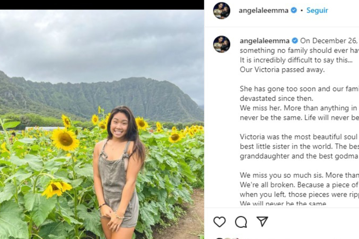Open comments via the speech bubble icon
This screenshot has width=359, height=239.
coord(241,222)
